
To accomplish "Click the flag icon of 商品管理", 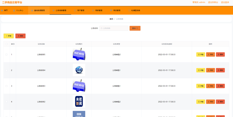I will coord(111,10).
